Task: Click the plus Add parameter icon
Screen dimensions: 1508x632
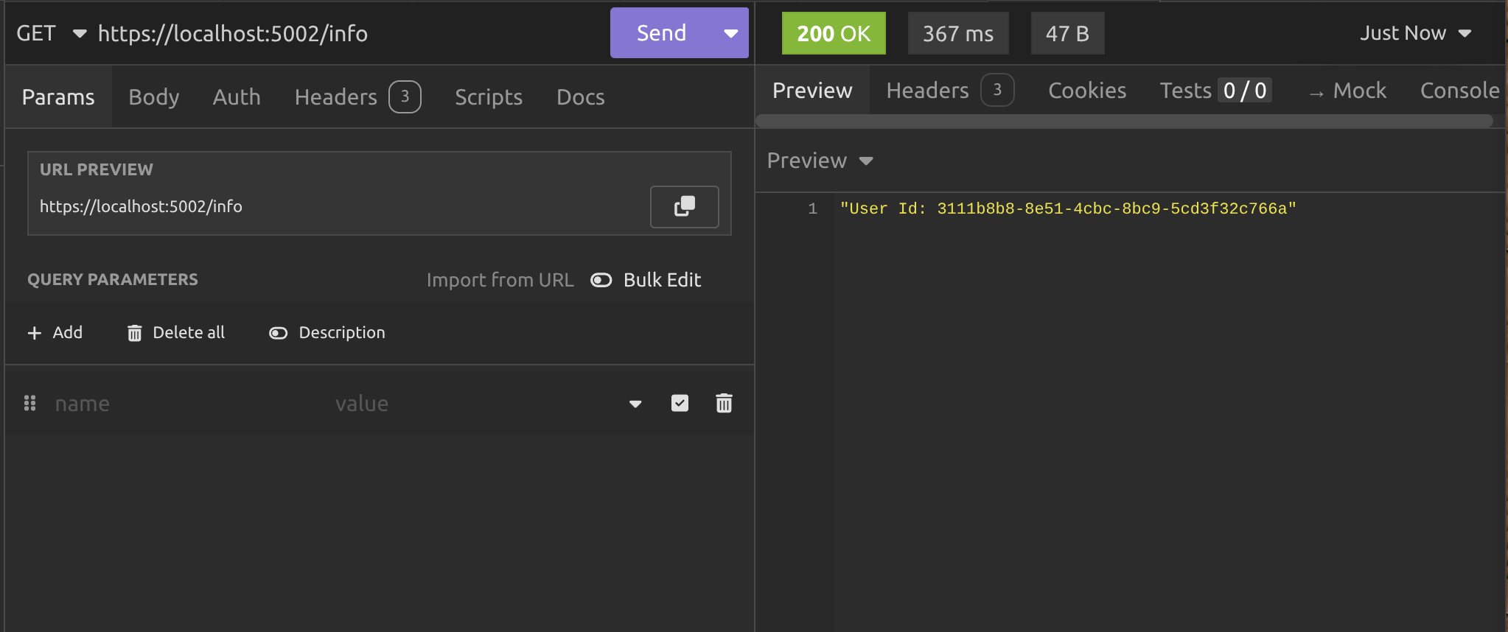Action: point(34,333)
